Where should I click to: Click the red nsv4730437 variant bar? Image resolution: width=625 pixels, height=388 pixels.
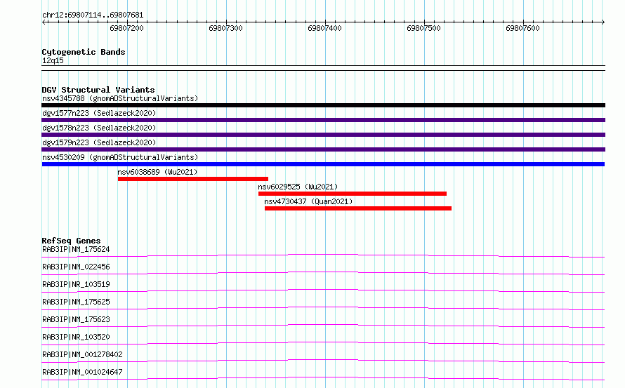click(358, 209)
